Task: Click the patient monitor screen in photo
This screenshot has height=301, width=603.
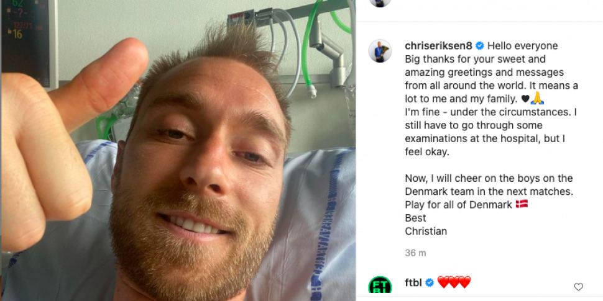Action: pyautogui.click(x=27, y=42)
